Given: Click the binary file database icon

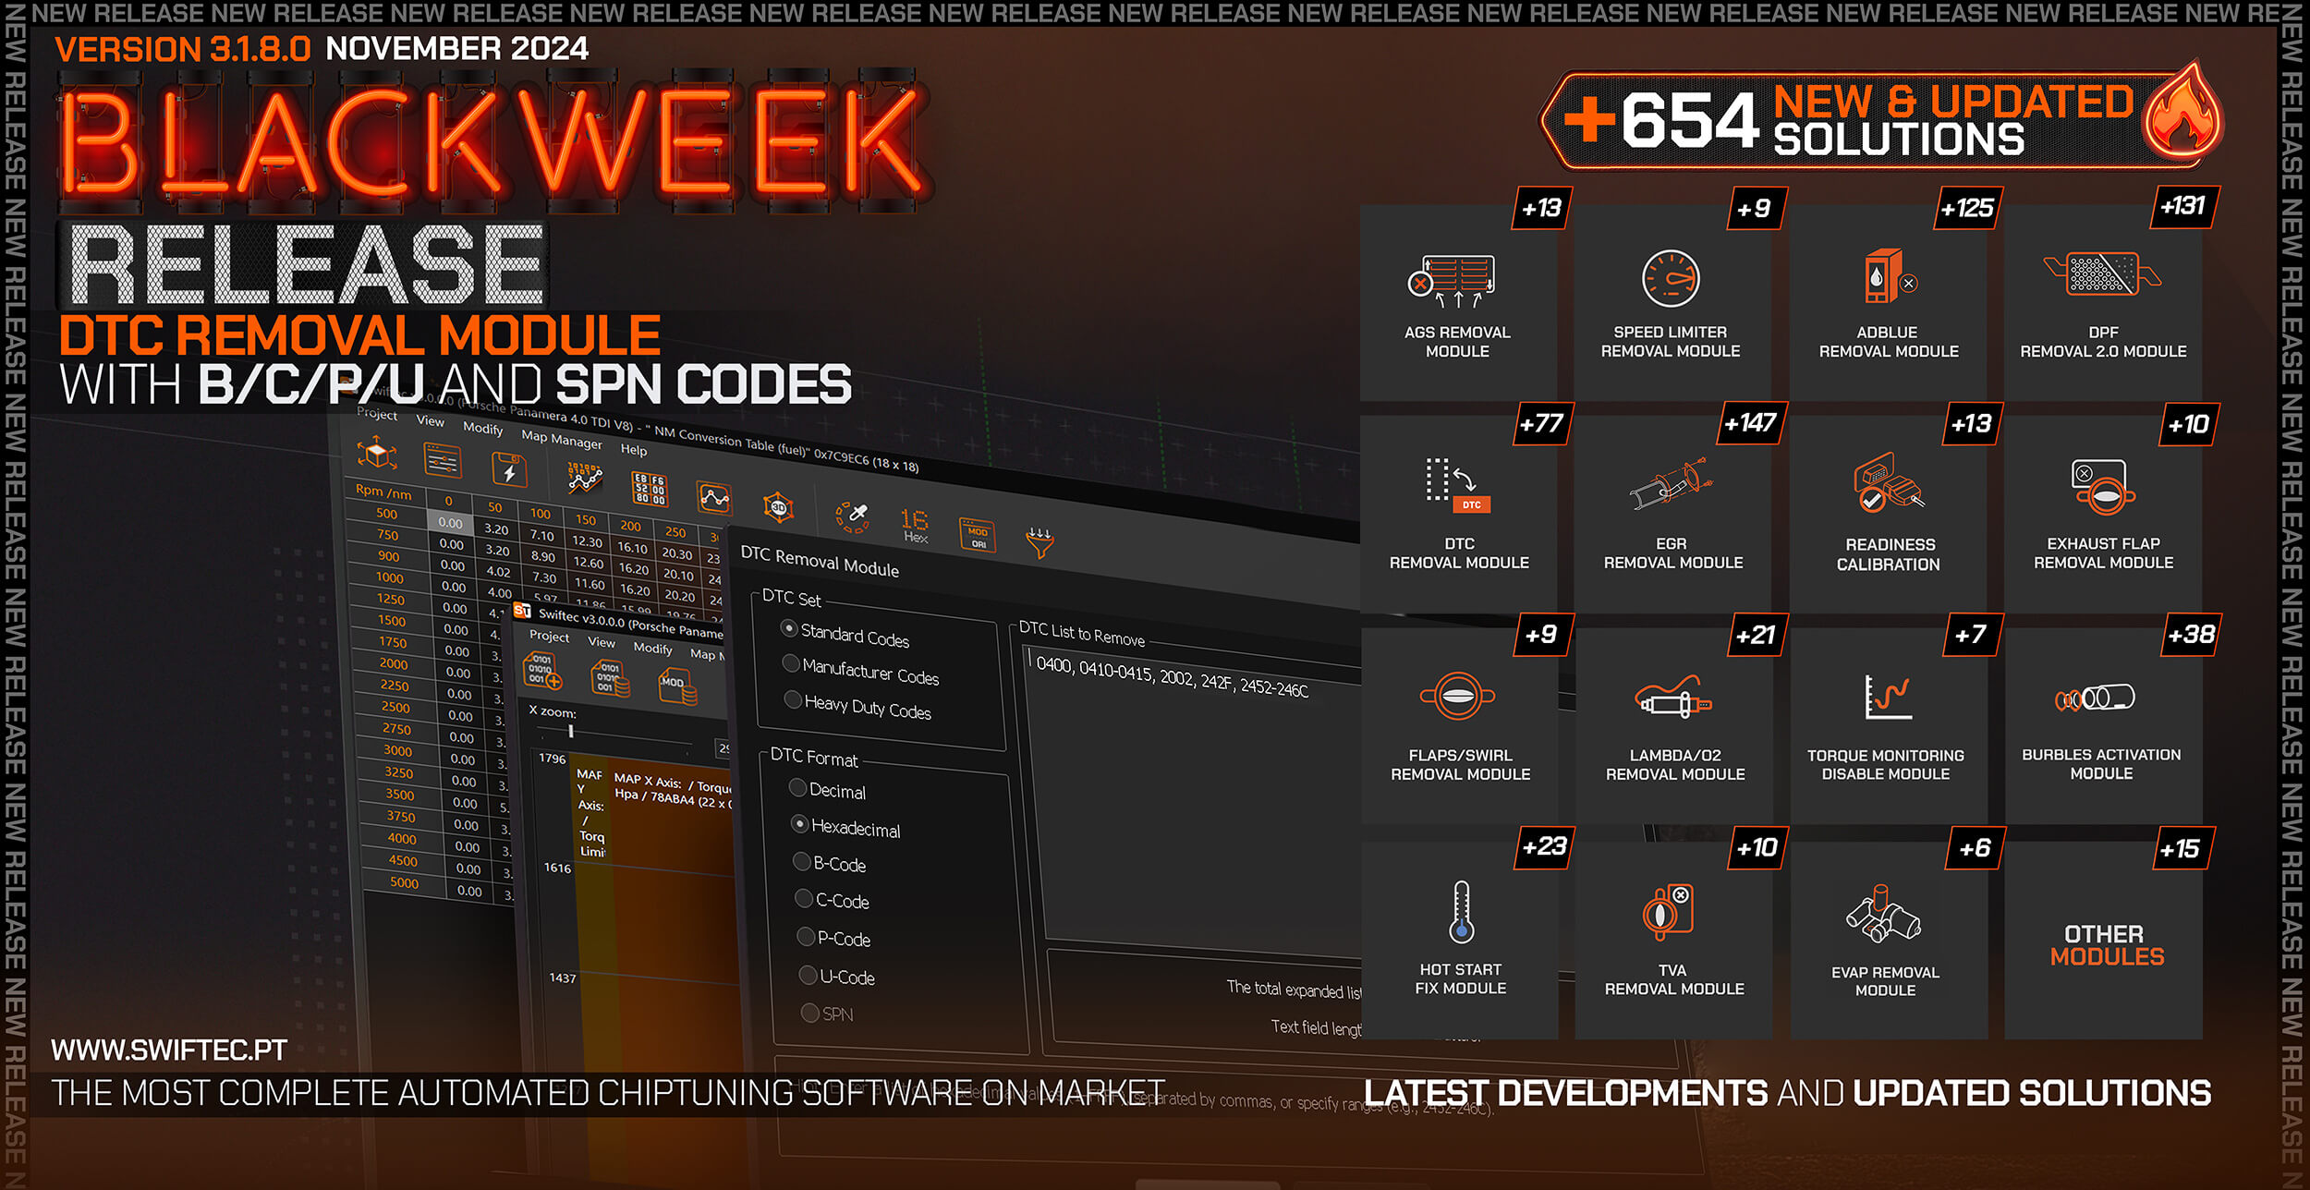Looking at the screenshot, I should click(610, 678).
